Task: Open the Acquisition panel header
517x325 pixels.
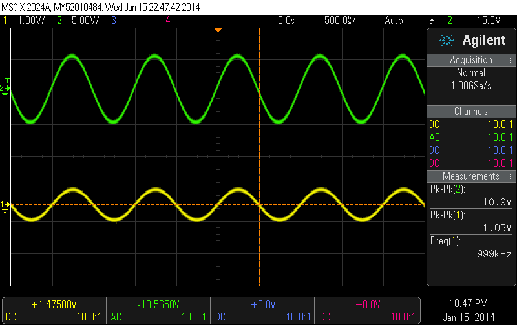Action: pyautogui.click(x=471, y=60)
